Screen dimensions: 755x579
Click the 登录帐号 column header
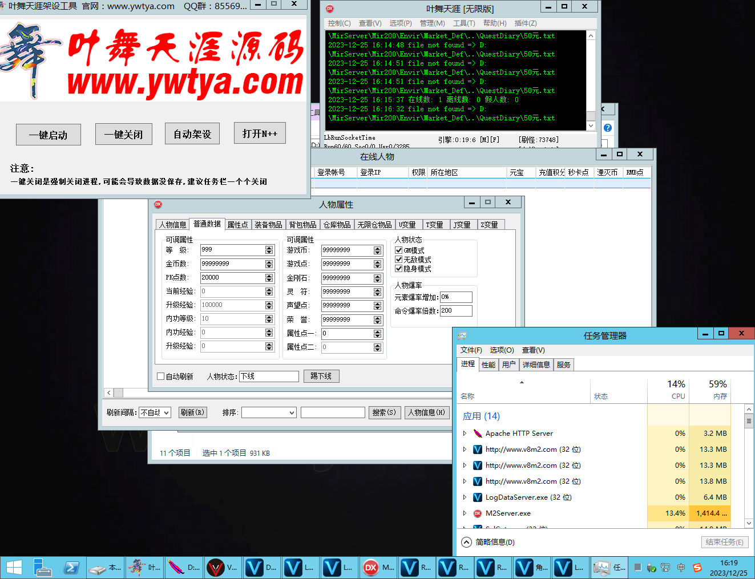[x=336, y=172]
